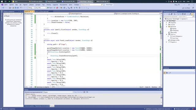Click the wrench properties icon in Solution Explorer
Screen dimensions: 196x110
click(190, 14)
